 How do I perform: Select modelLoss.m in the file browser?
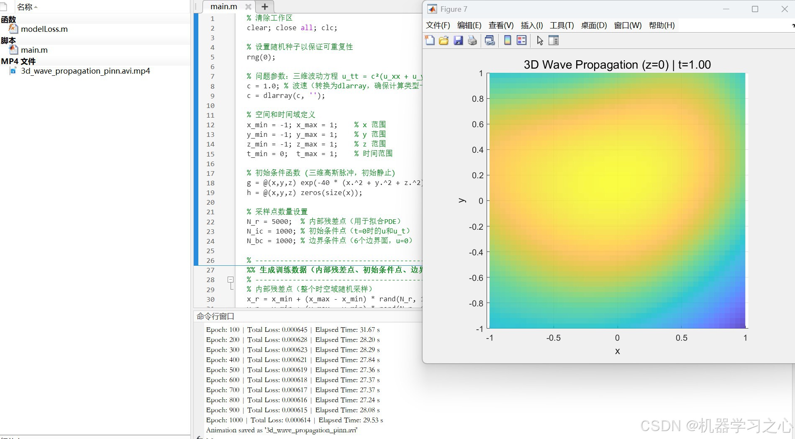point(44,29)
